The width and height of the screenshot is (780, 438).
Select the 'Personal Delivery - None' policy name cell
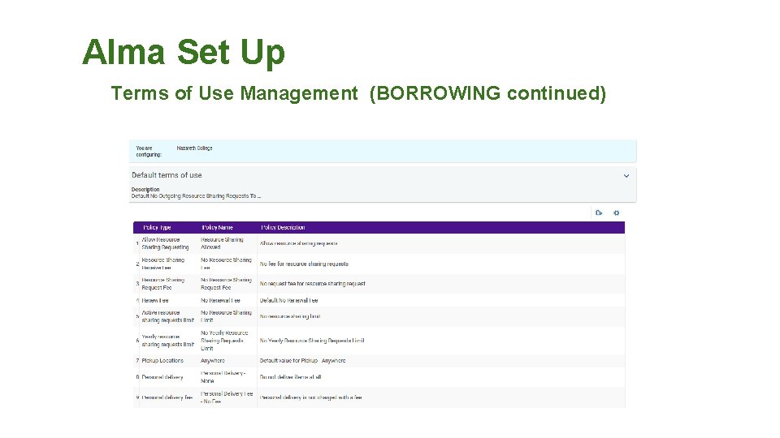(223, 377)
